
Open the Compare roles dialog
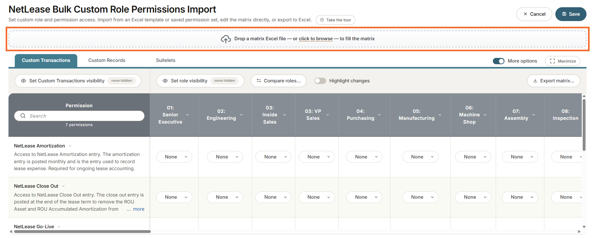pos(279,81)
